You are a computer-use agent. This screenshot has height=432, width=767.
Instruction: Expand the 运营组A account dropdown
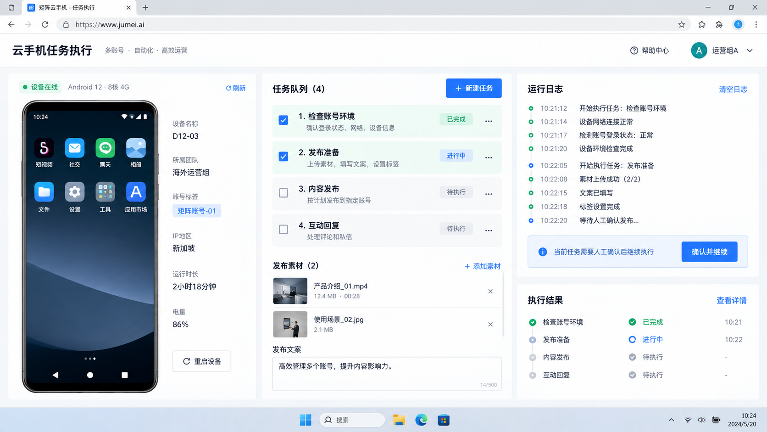pos(750,50)
